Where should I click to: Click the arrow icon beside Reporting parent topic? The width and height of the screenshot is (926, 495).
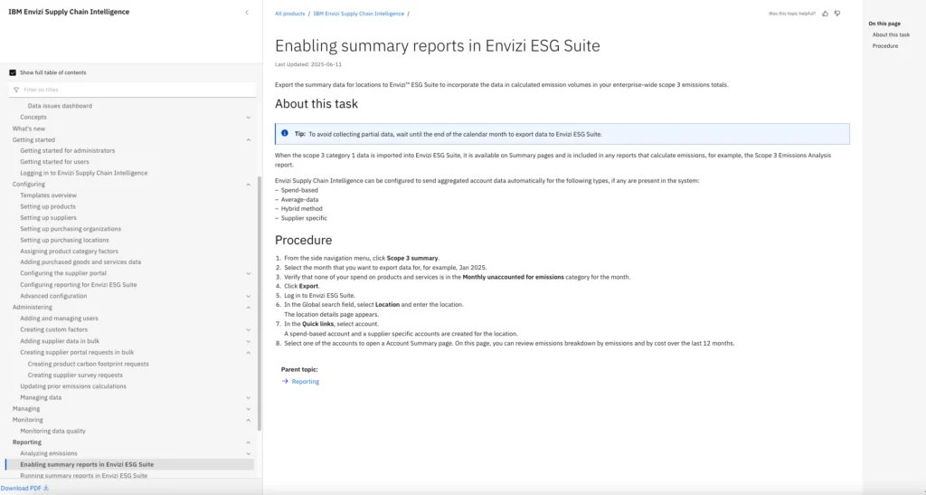285,381
